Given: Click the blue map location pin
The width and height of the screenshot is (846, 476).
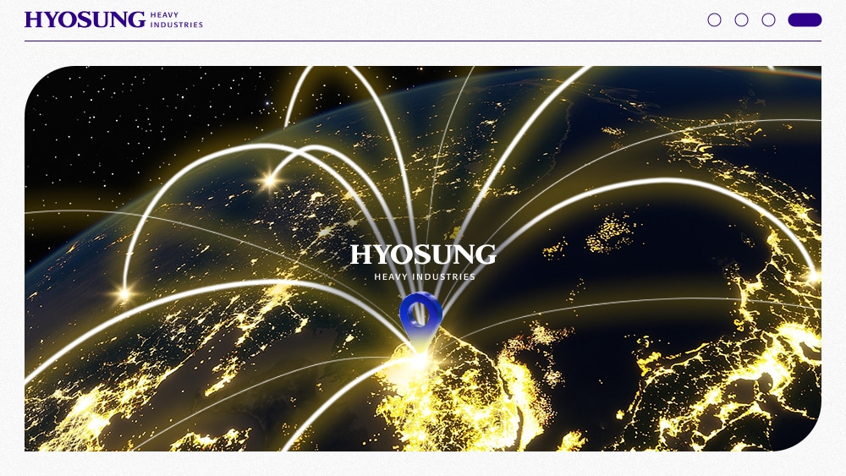Looking at the screenshot, I should (420, 322).
